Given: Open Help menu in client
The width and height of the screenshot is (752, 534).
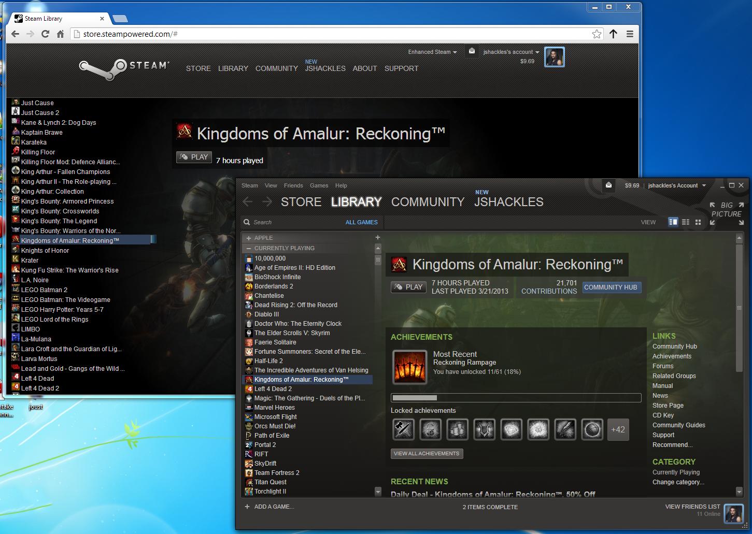Looking at the screenshot, I should click(x=341, y=185).
